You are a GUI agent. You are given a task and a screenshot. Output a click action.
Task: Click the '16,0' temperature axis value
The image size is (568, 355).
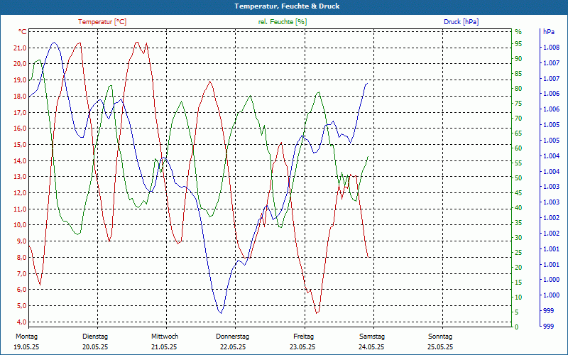click(21, 129)
